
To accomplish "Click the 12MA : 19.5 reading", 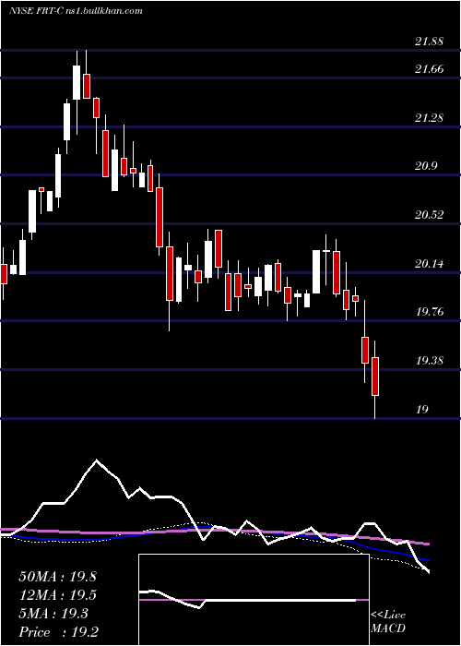I will pos(57,595).
